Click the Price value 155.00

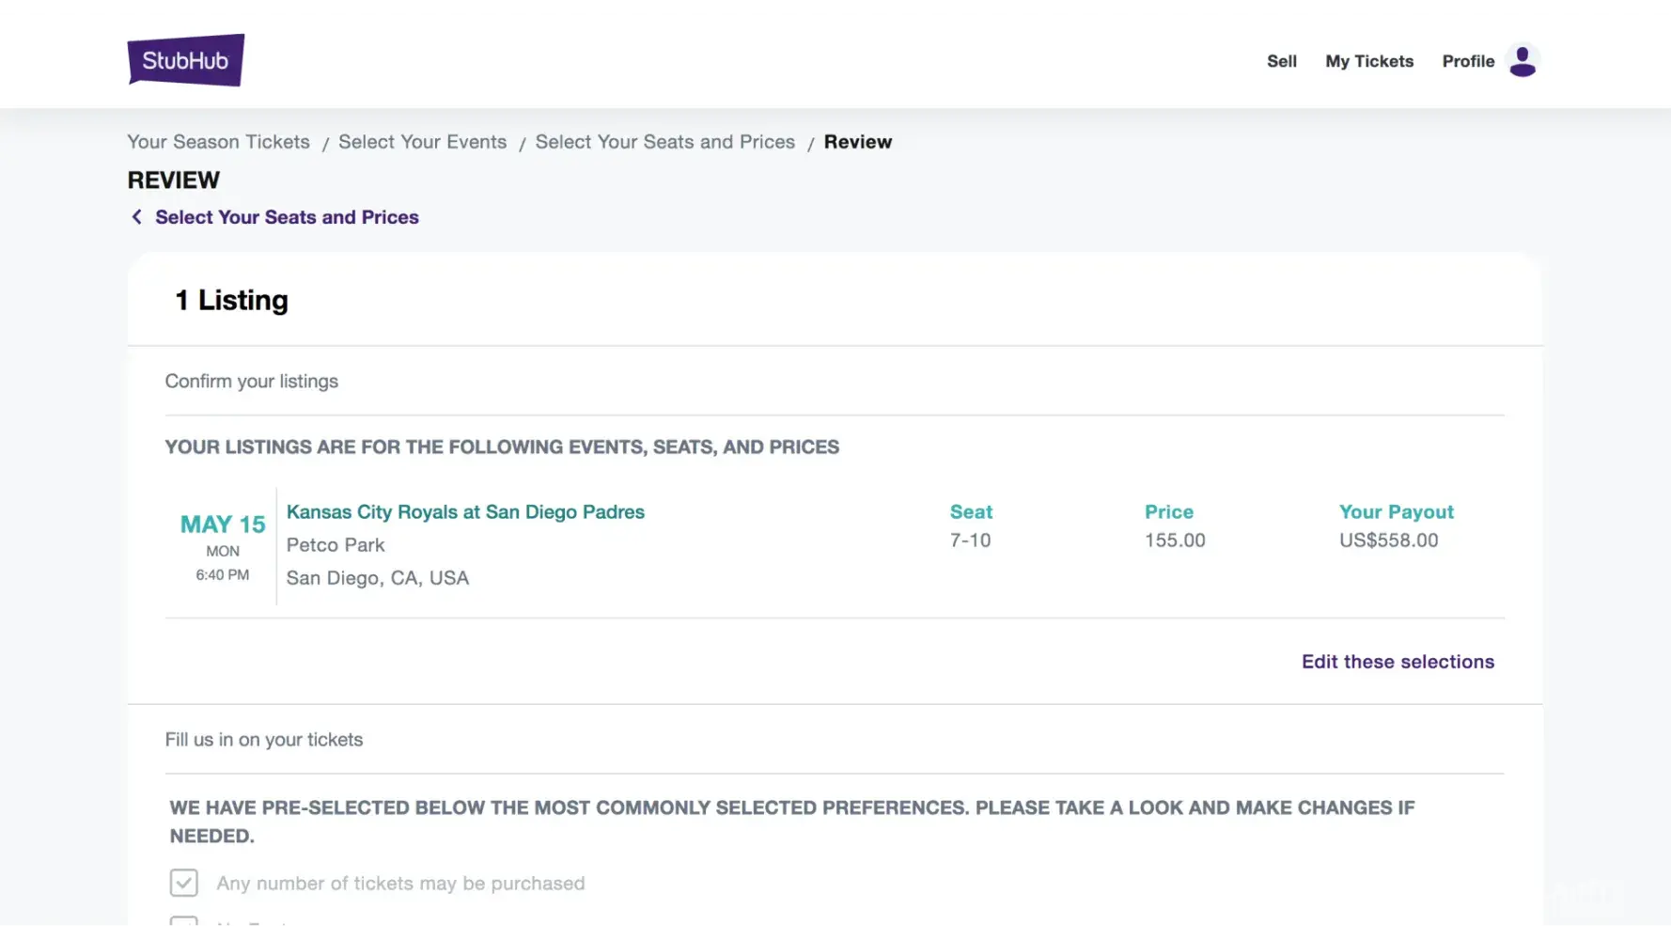[1174, 540]
